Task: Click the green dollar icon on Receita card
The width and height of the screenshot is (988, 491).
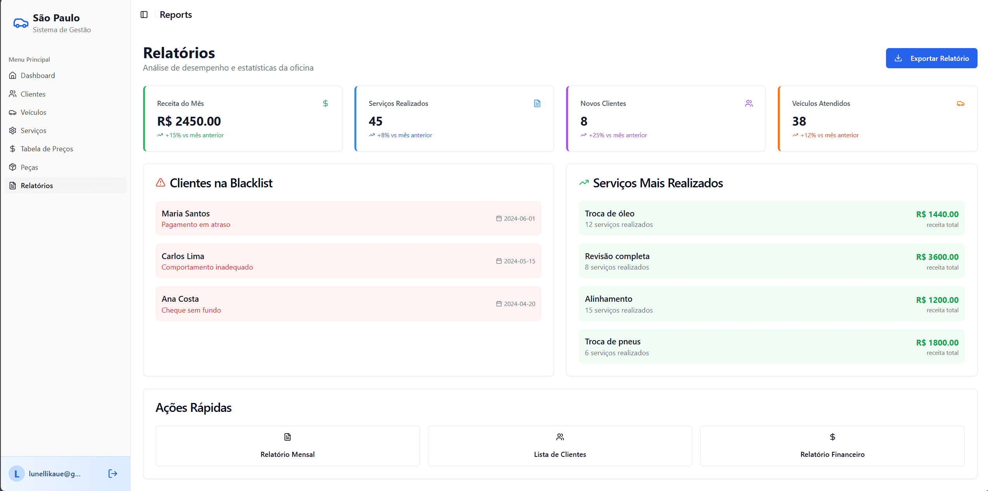Action: click(325, 104)
